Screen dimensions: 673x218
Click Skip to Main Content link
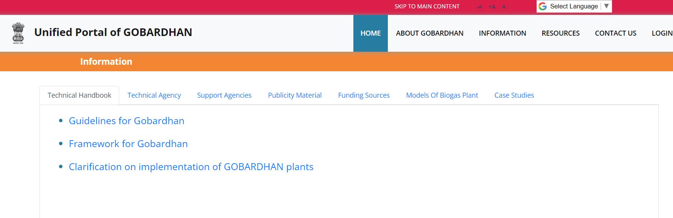[x=427, y=7]
